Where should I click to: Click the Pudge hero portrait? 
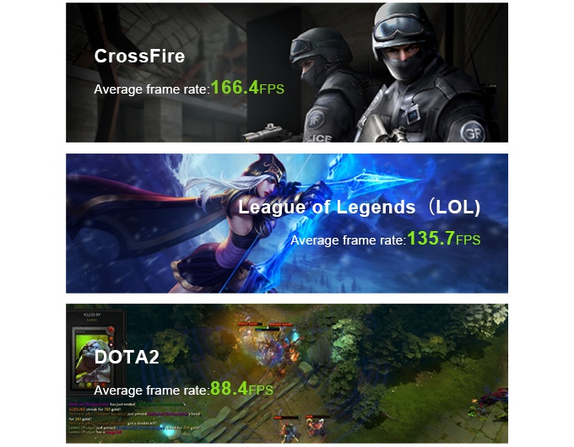[94, 358]
